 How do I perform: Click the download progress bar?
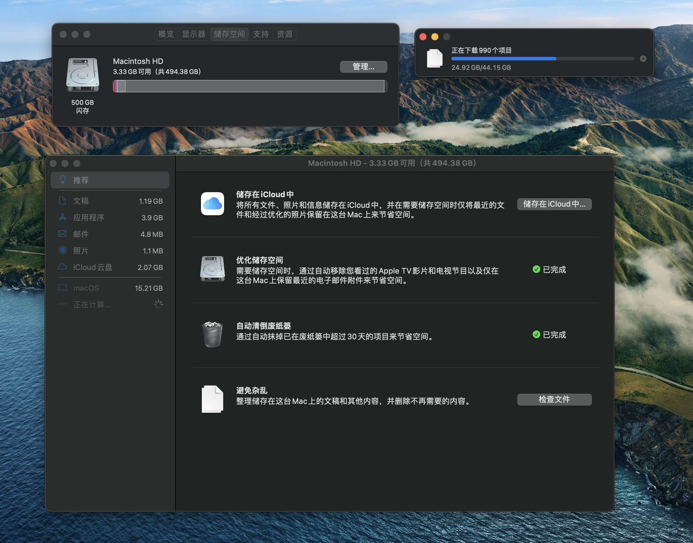(x=542, y=59)
